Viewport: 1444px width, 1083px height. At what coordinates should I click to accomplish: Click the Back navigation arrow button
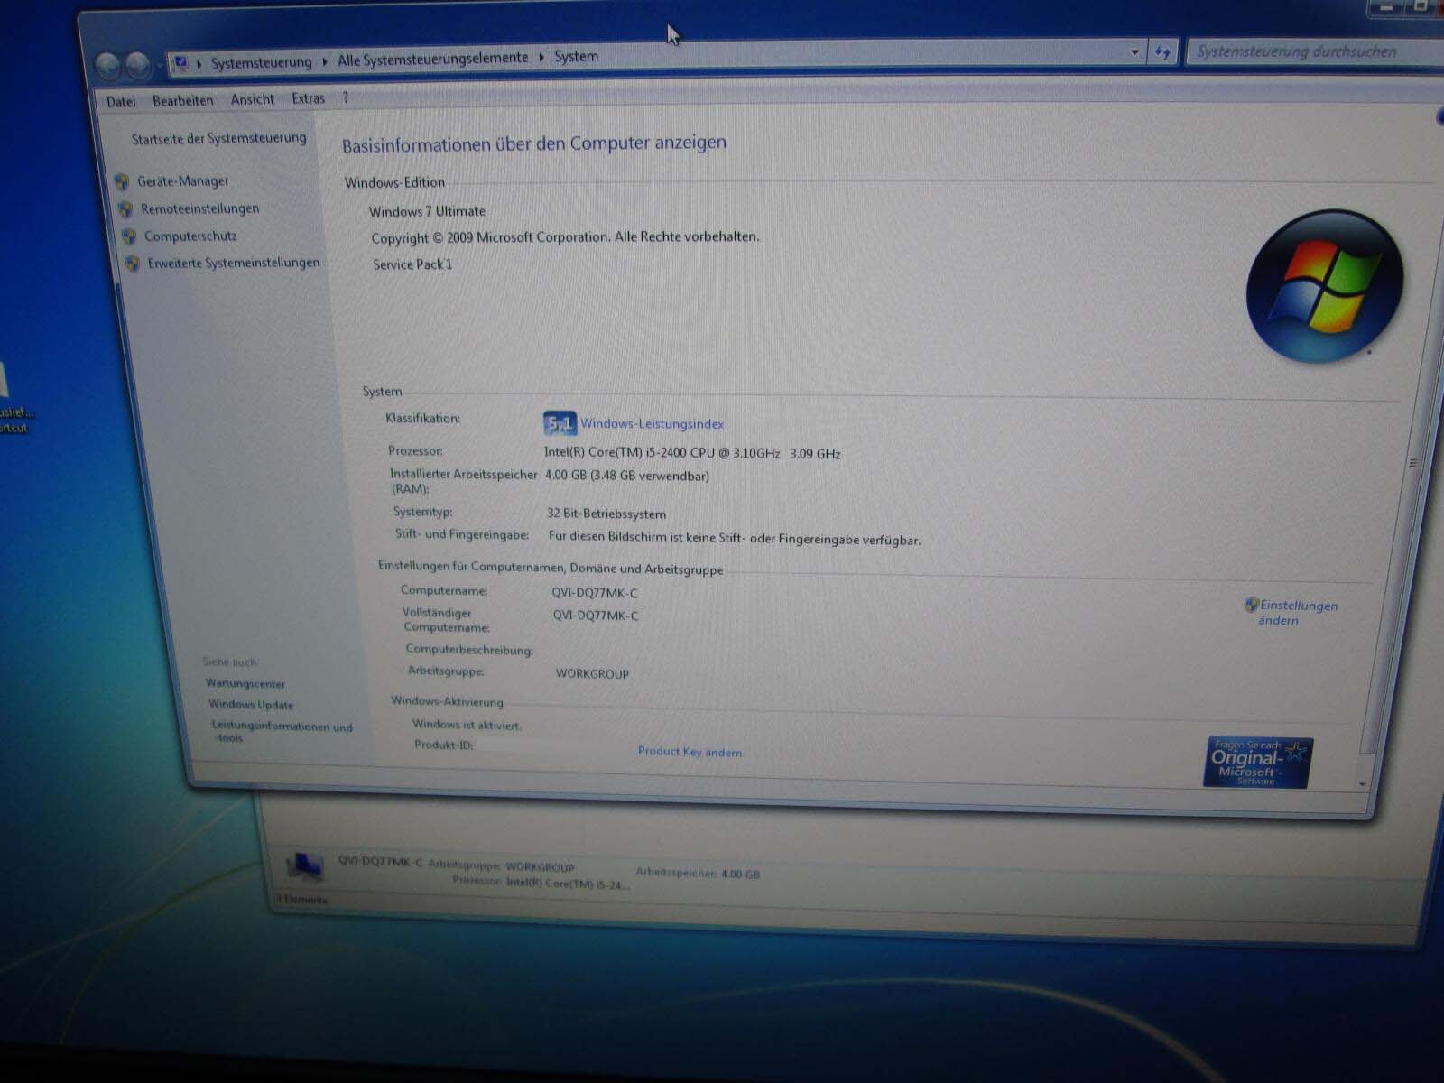[108, 65]
